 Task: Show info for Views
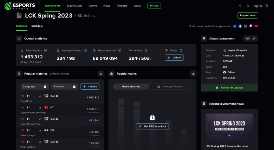pyautogui.click(x=181, y=51)
